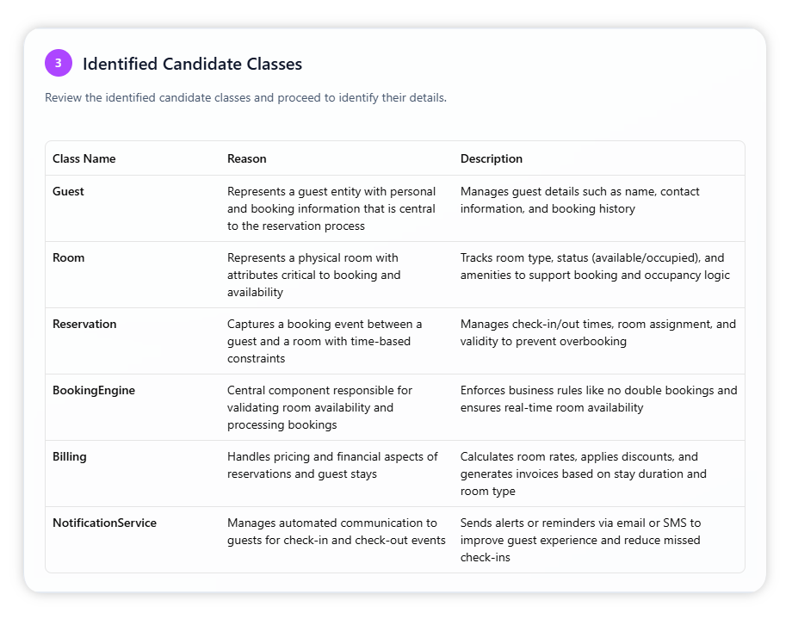792x619 pixels.
Task: Click the Class Name column header
Action: [x=84, y=158]
